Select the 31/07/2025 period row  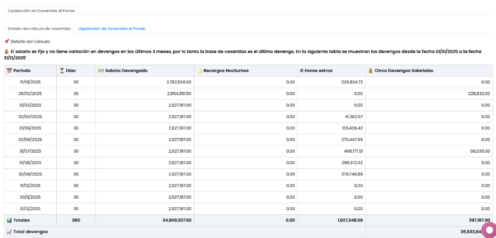tap(30, 151)
